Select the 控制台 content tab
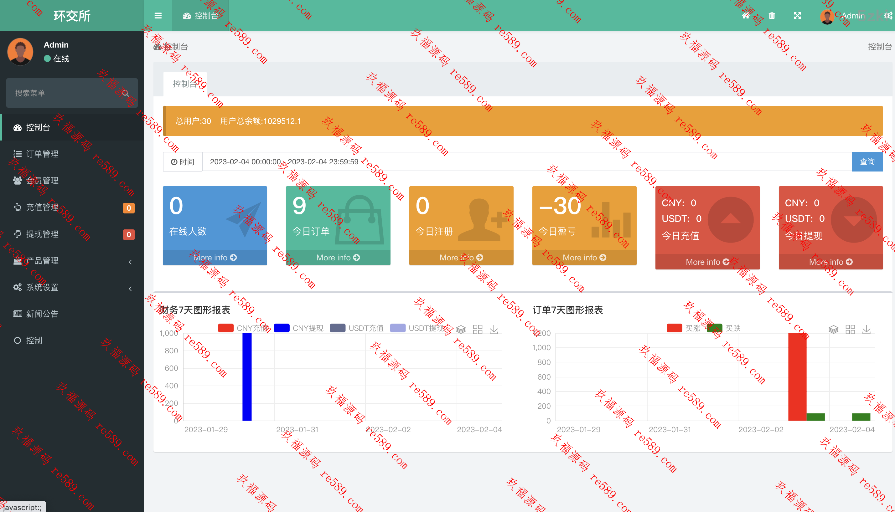Viewport: 895px width, 512px height. [x=185, y=84]
